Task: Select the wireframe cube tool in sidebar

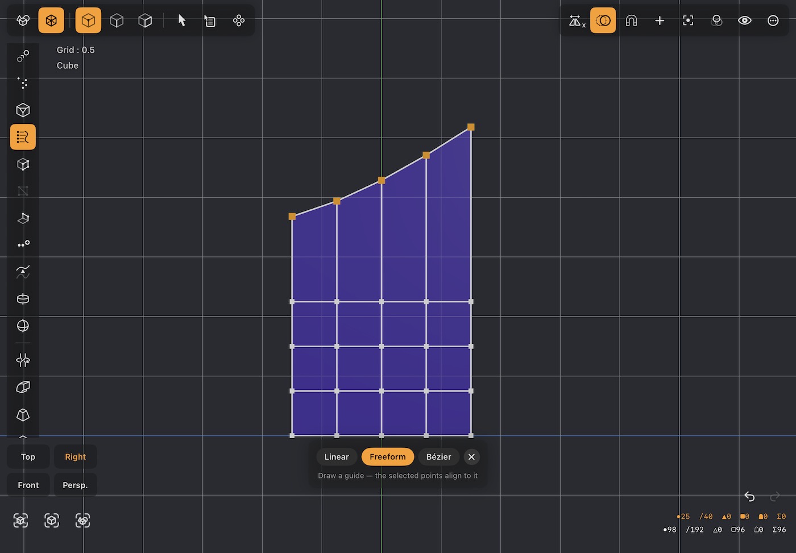Action: point(23,110)
